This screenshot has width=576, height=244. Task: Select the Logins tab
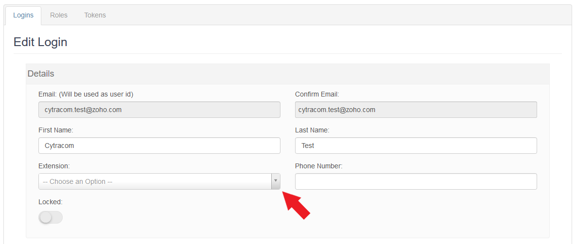(23, 15)
